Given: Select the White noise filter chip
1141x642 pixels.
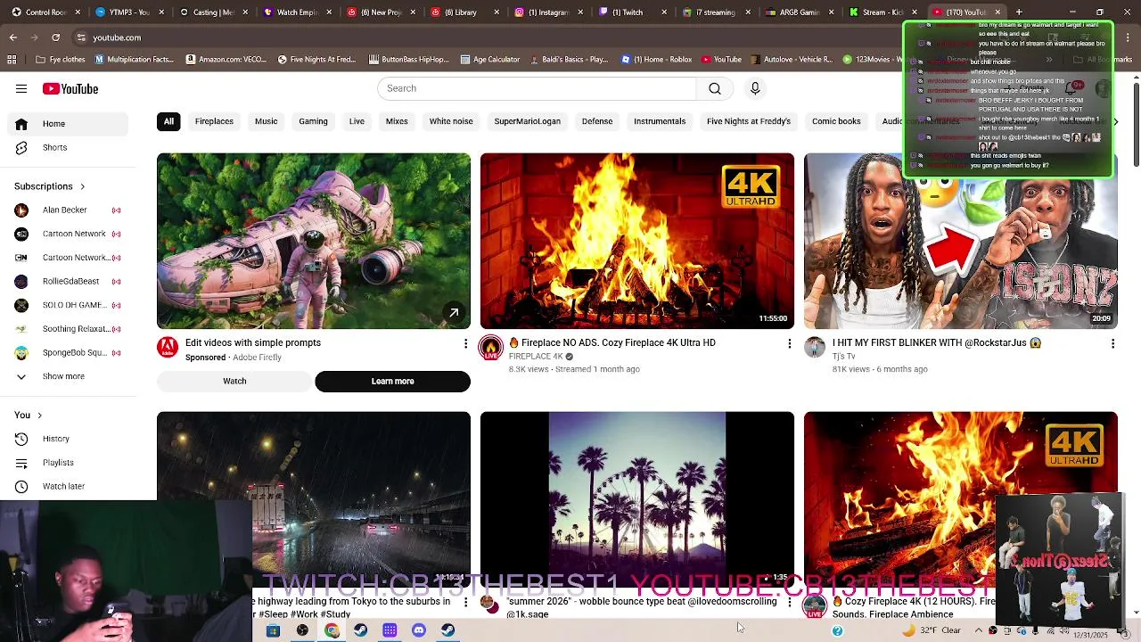Looking at the screenshot, I should (x=451, y=121).
